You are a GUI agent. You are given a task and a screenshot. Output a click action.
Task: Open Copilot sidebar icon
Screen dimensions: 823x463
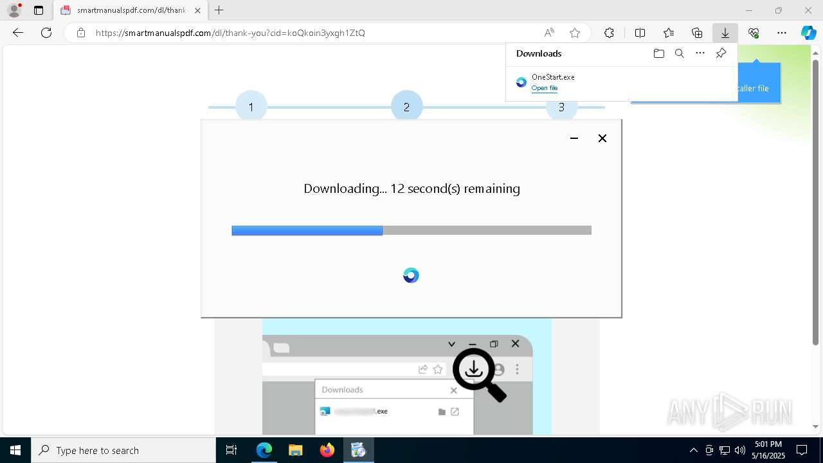[x=808, y=33]
